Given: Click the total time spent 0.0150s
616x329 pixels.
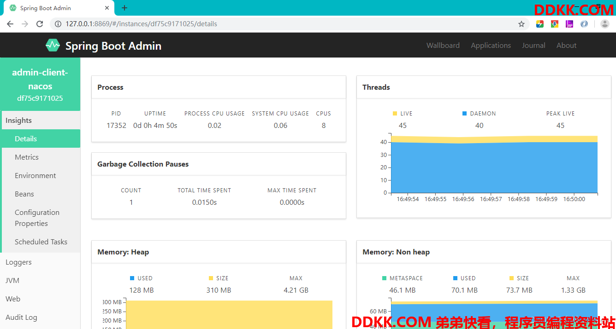Looking at the screenshot, I should [204, 202].
